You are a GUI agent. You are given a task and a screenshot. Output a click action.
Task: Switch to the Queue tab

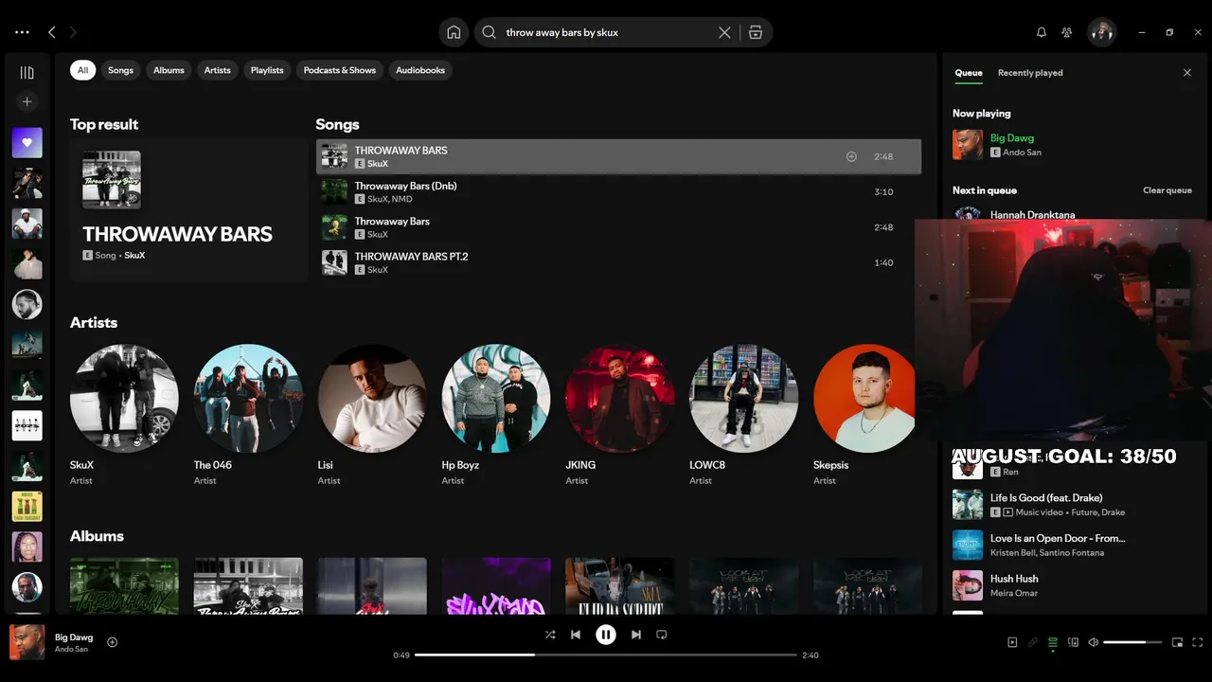tap(969, 73)
